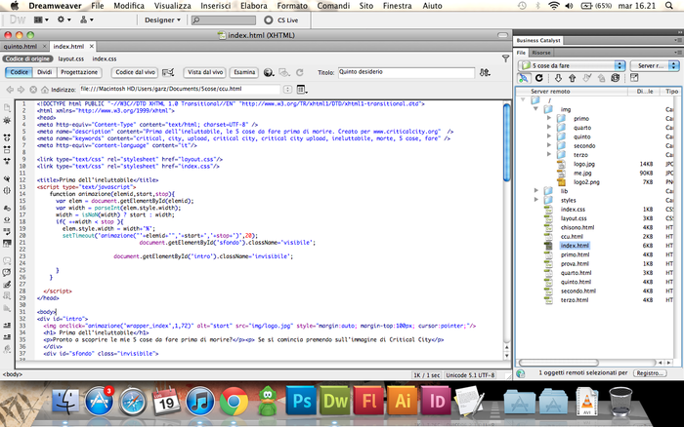Click the connect to remote server icon
Screen dimensions: 684x427
(x=524, y=78)
